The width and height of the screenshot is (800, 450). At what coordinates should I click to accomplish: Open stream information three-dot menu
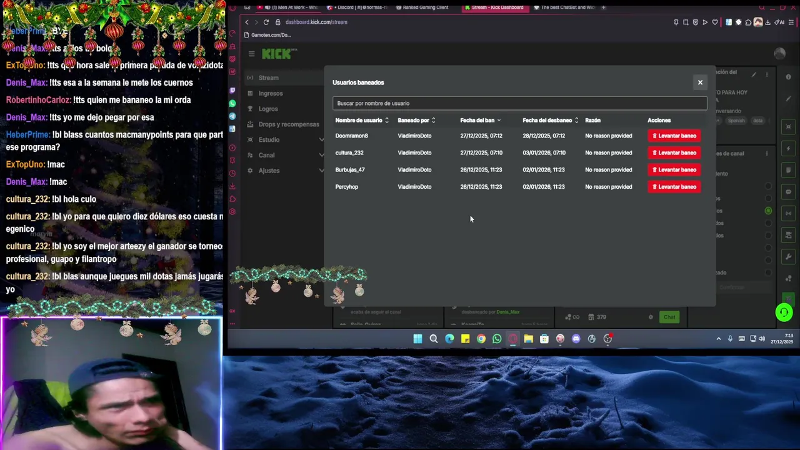pos(767,75)
